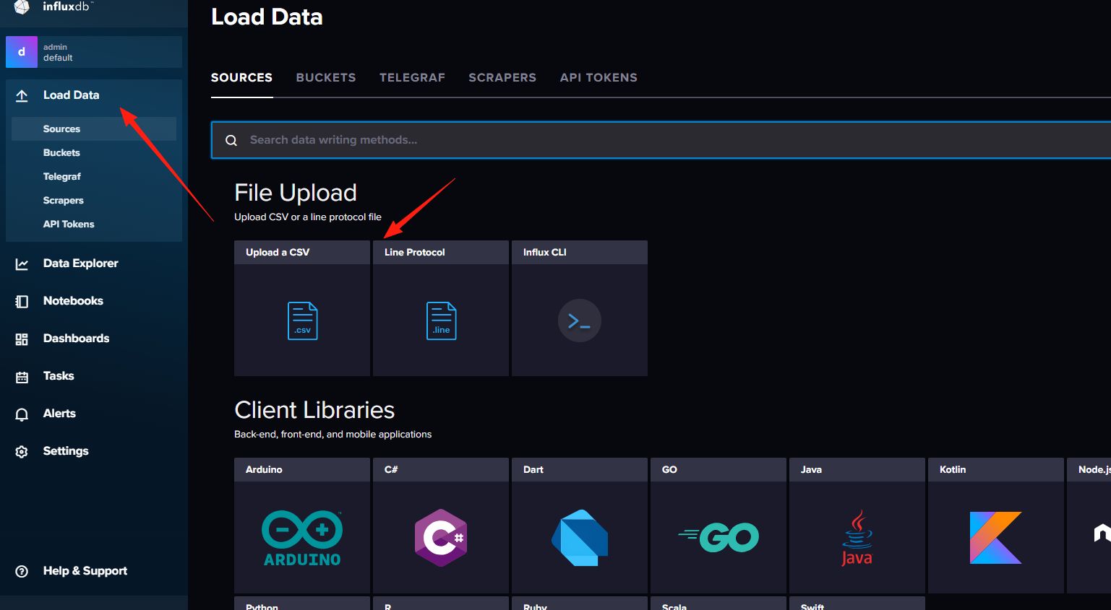Open the Influx CLI terminal icon

(580, 321)
